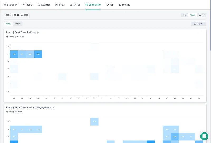Switch to the Stories sub-tab below date range
The image size is (211, 143).
click(17, 24)
